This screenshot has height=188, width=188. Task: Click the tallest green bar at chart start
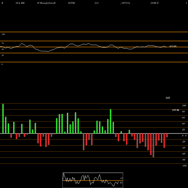pyautogui.click(x=3, y=119)
